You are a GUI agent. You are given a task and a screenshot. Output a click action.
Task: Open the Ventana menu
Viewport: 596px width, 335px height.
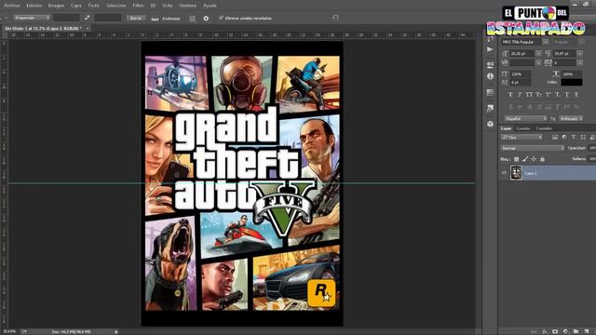[188, 6]
